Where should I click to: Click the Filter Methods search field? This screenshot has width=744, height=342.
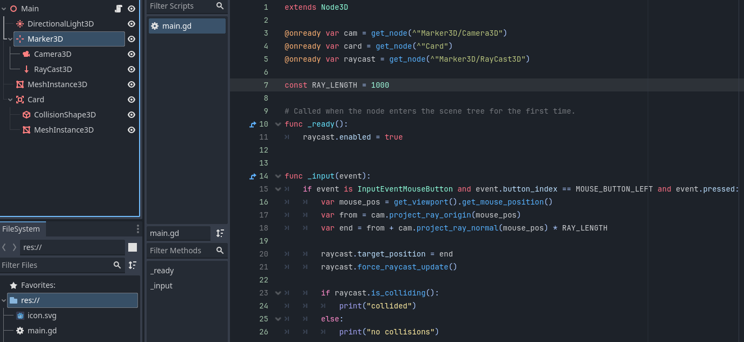point(181,251)
